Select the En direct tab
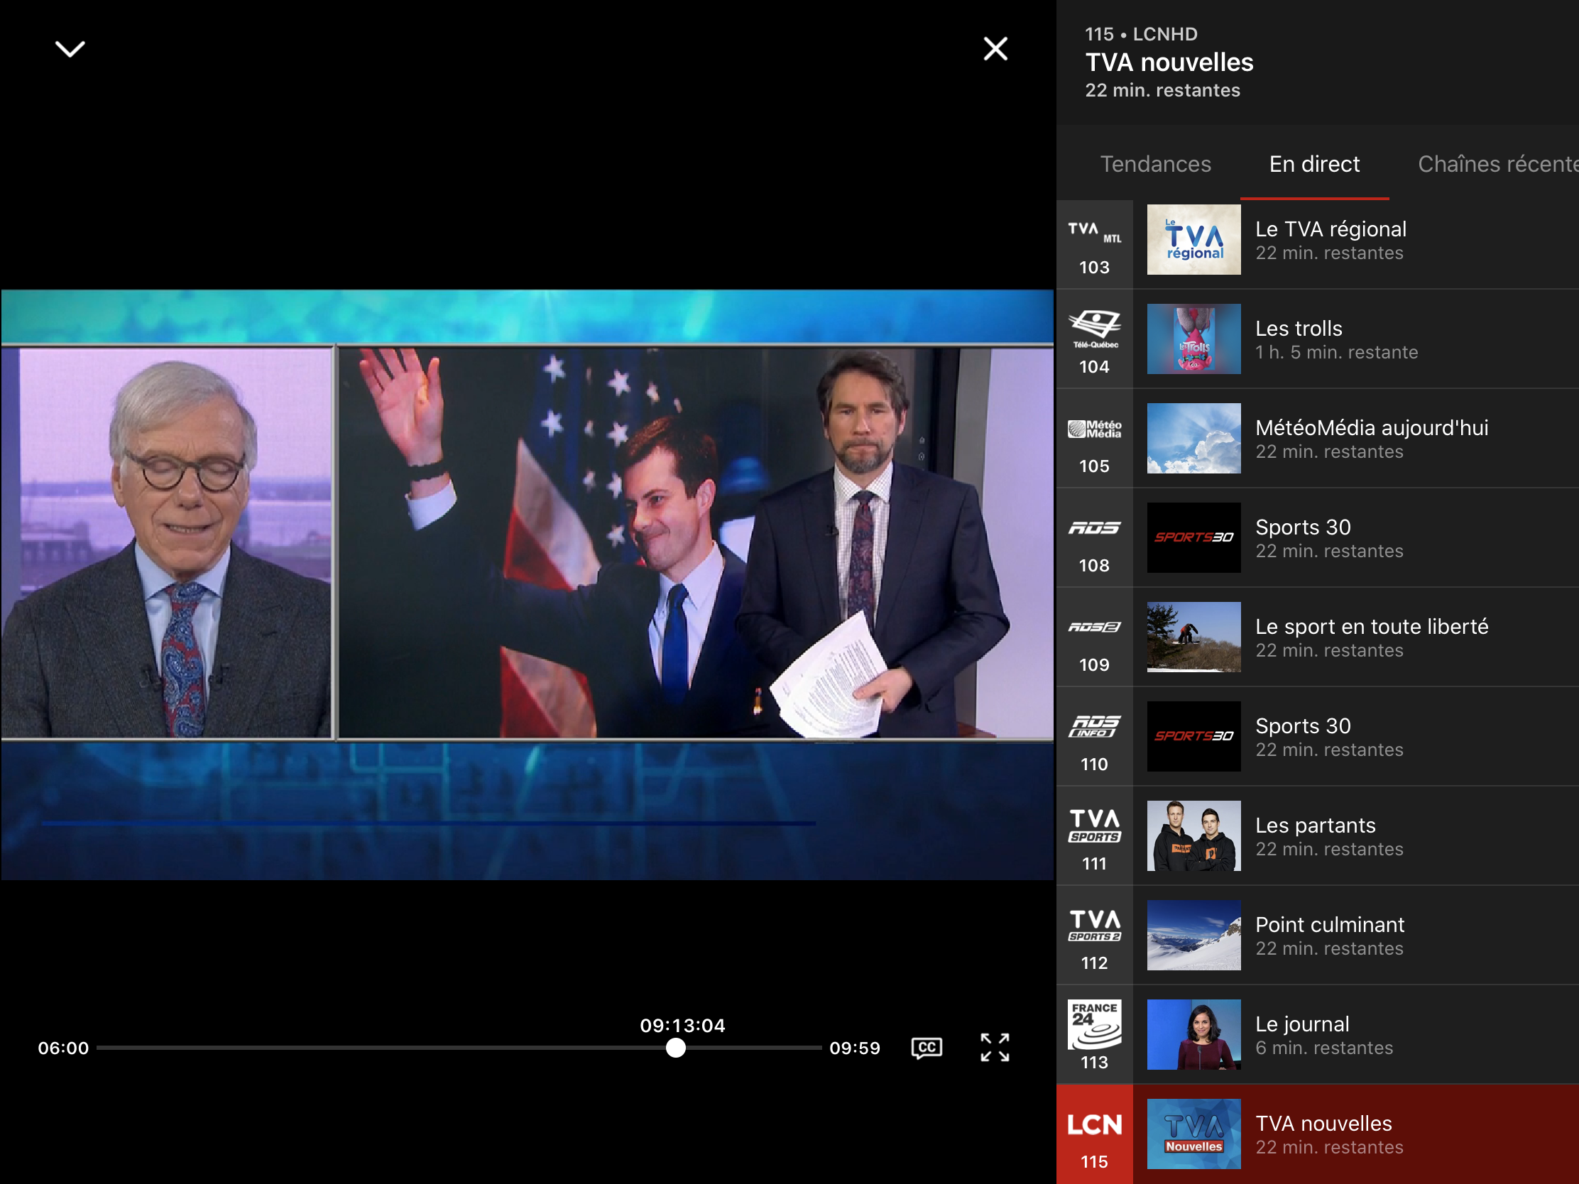Image resolution: width=1579 pixels, height=1184 pixels. 1314,164
